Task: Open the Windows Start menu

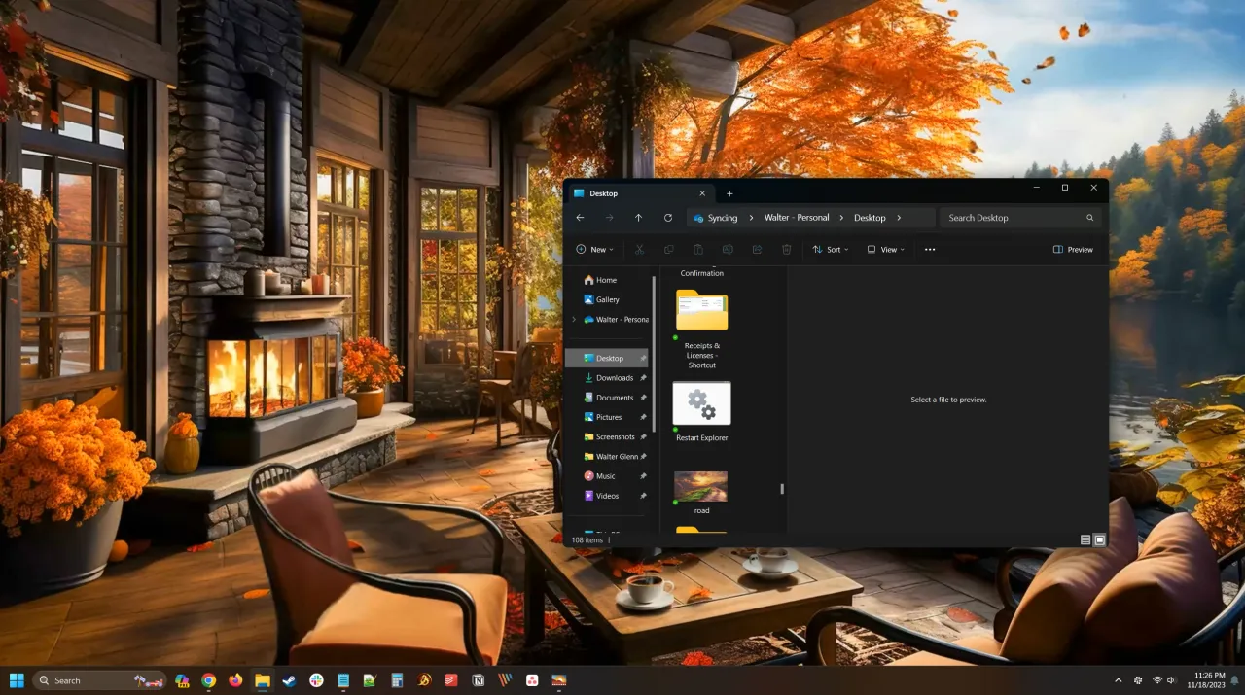Action: pos(17,680)
